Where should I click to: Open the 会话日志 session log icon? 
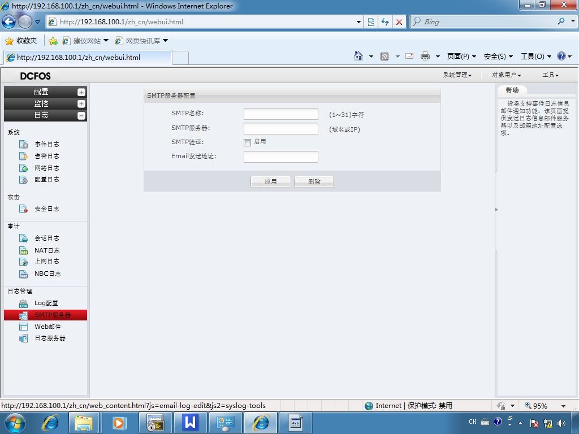23,238
